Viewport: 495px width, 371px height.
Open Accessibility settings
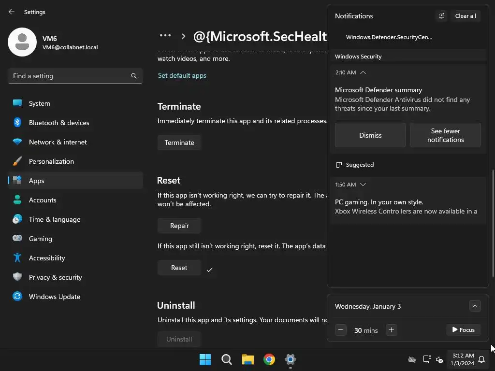[75, 258]
